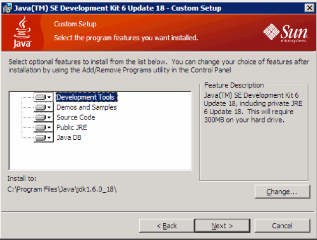317x240 pixels.
Task: Proceed with the Next > button
Action: (222, 226)
